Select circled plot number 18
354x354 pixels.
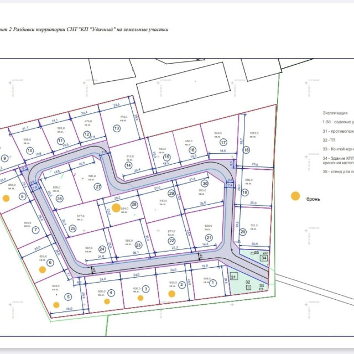click(246, 150)
